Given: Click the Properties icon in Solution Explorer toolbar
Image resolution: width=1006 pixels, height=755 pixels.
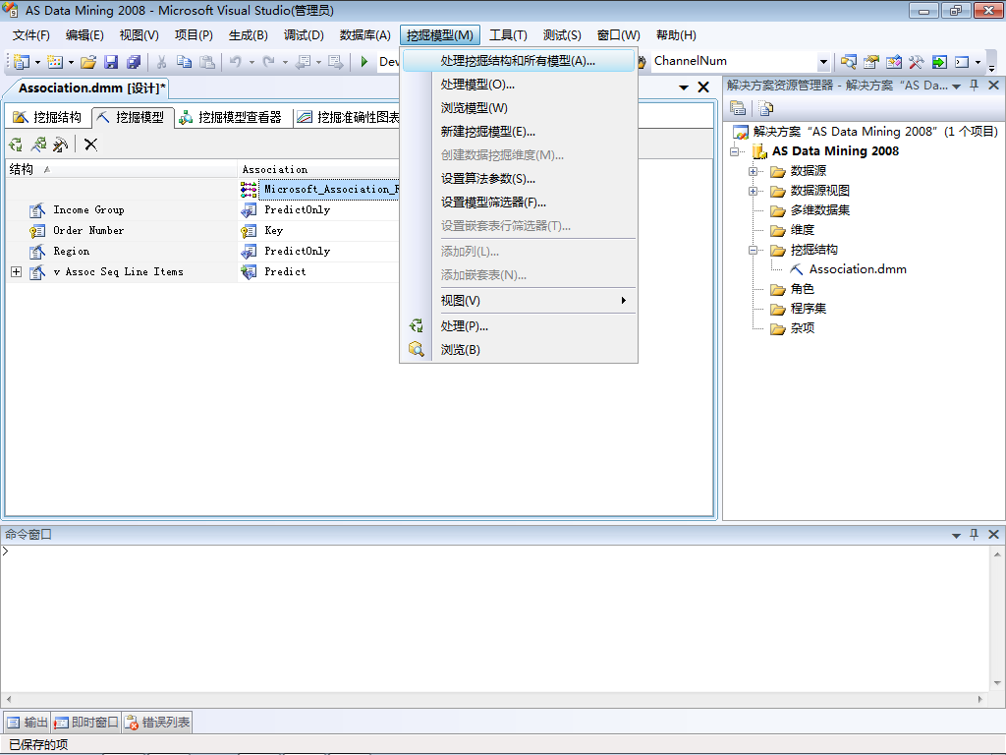Looking at the screenshot, I should pos(738,108).
